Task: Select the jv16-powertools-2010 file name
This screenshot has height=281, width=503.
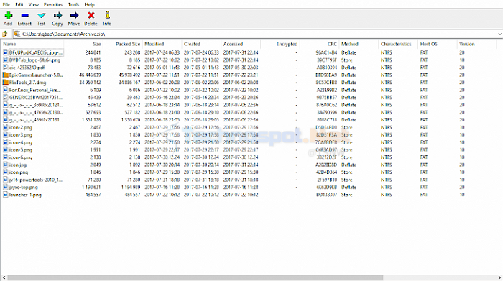Action: coord(36,180)
